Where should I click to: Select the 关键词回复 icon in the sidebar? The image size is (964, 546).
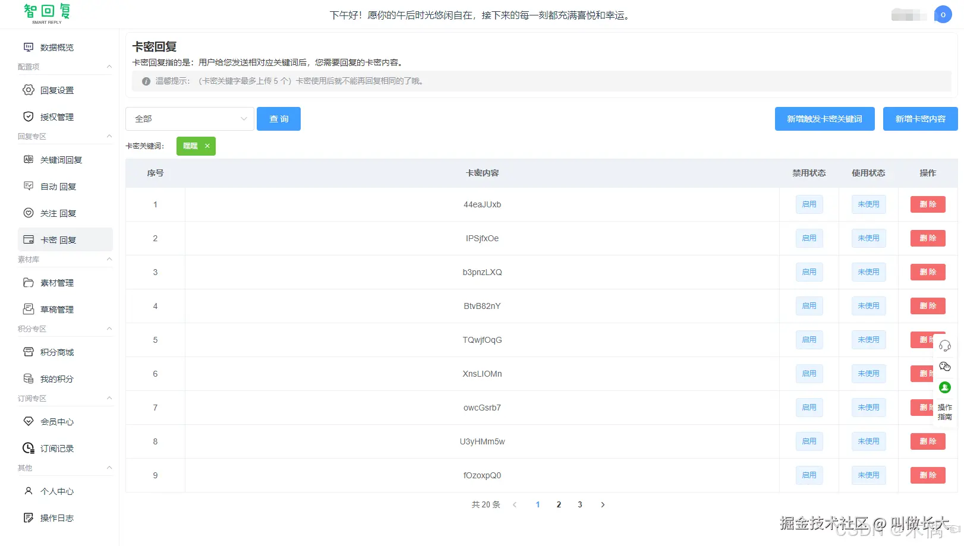28,159
